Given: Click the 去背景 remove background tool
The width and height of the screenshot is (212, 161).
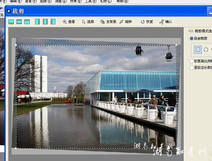Looking at the screenshot, I should [x=108, y=22].
